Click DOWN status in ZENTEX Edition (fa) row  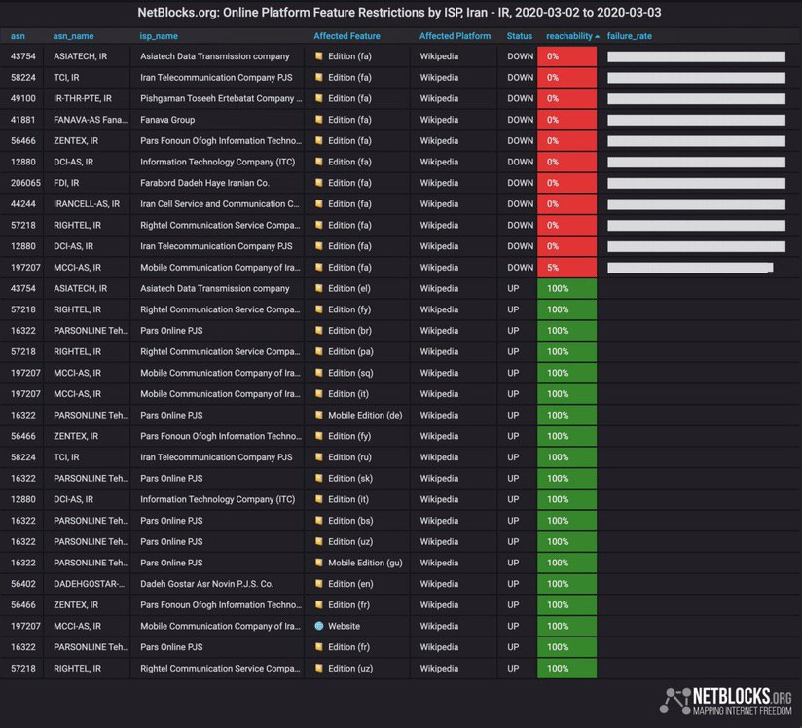520,141
